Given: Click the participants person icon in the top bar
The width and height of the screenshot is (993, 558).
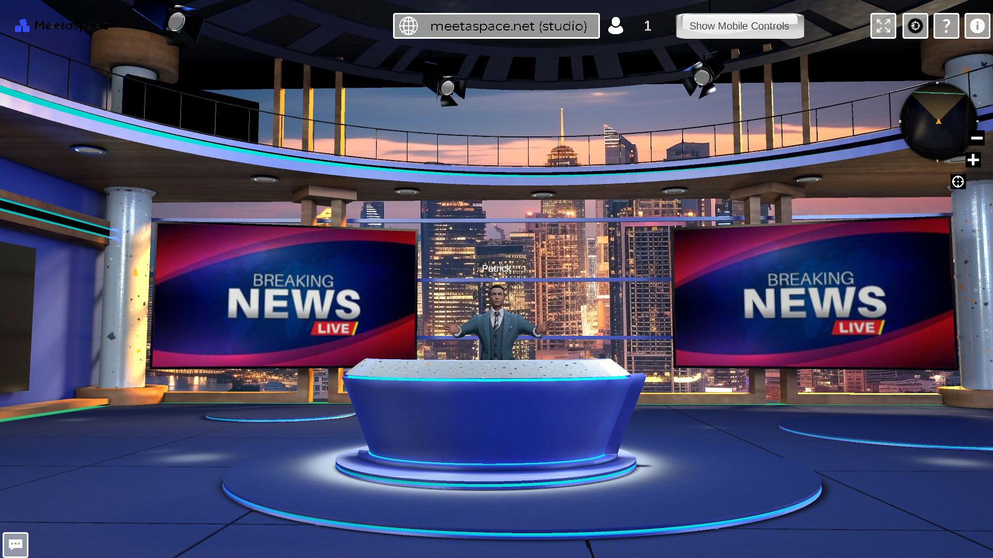Looking at the screenshot, I should coord(616,25).
